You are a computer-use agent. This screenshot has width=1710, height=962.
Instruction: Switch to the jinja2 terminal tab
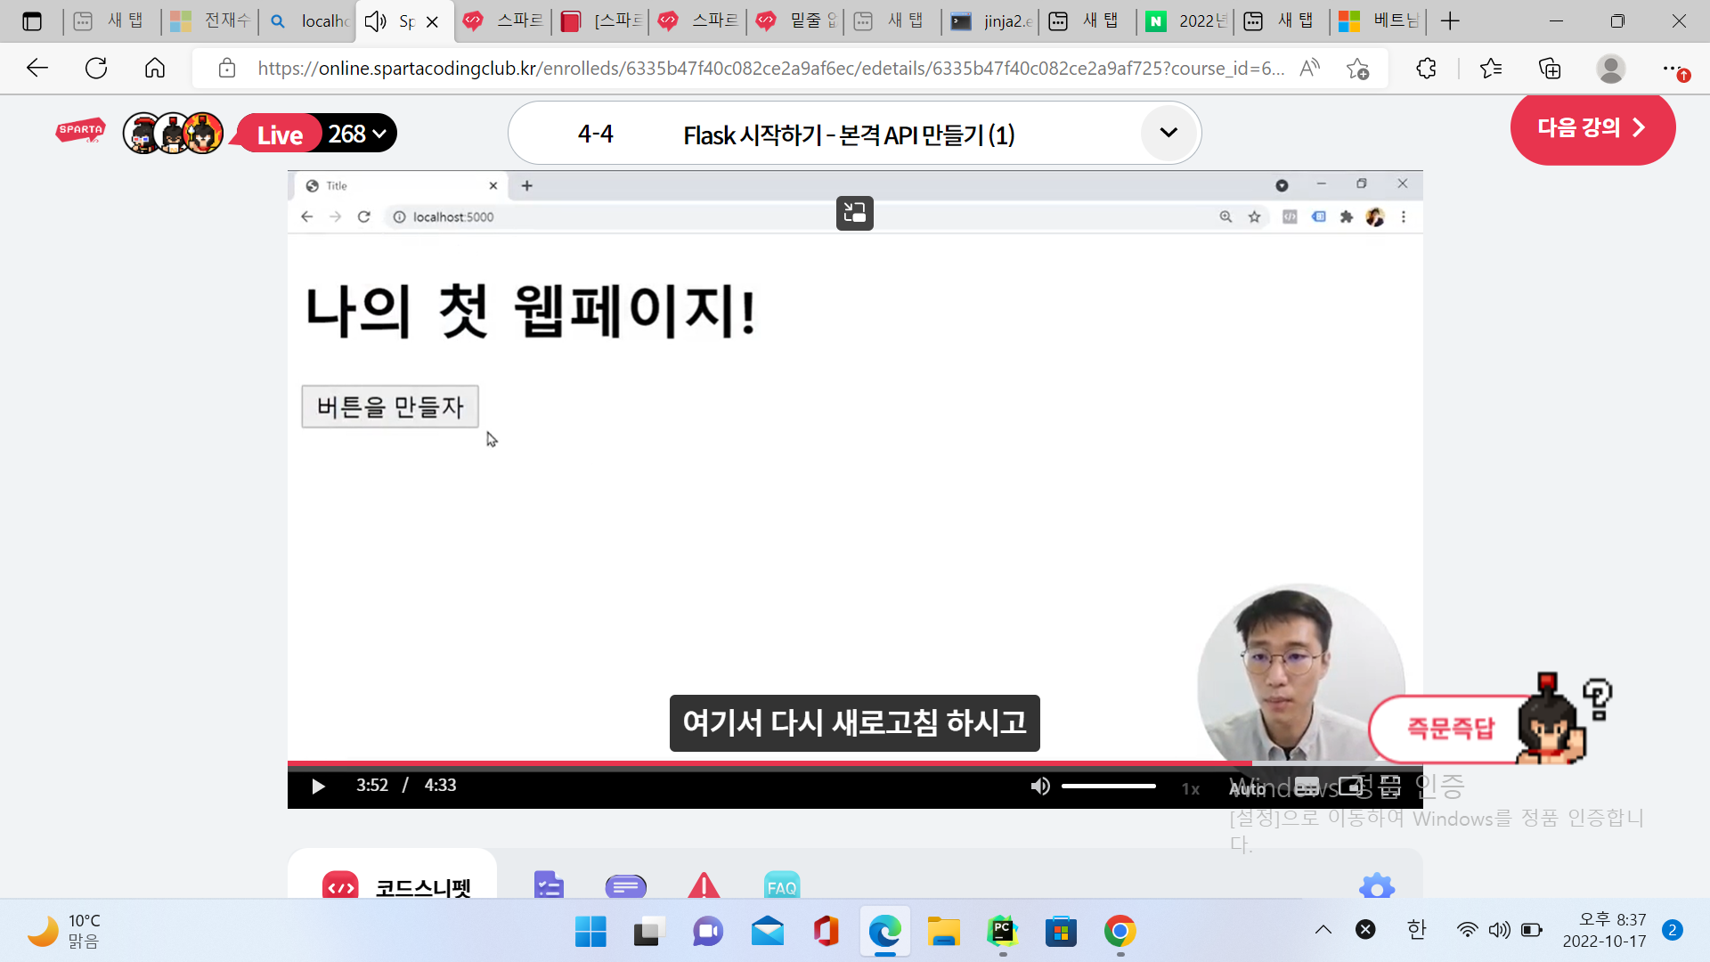(x=989, y=21)
